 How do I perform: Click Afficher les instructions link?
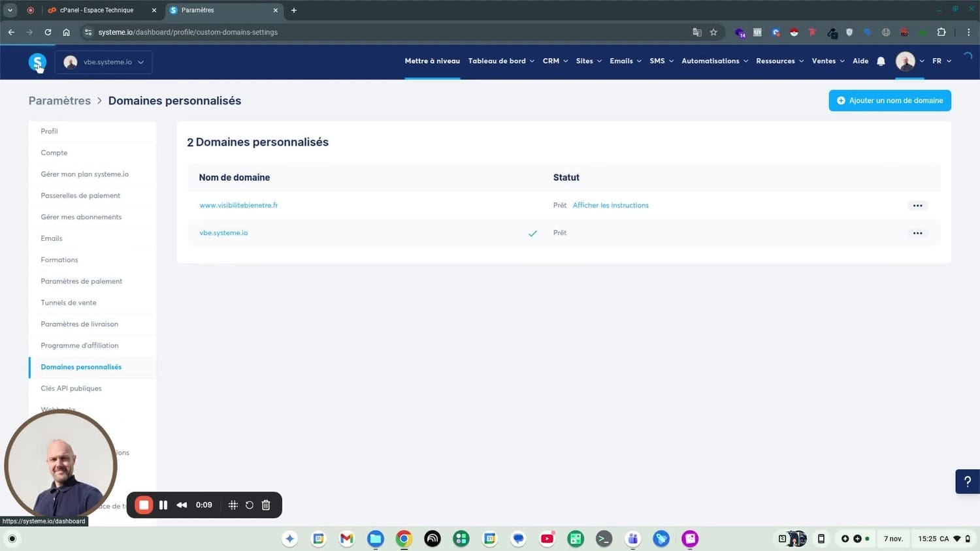[x=610, y=205]
